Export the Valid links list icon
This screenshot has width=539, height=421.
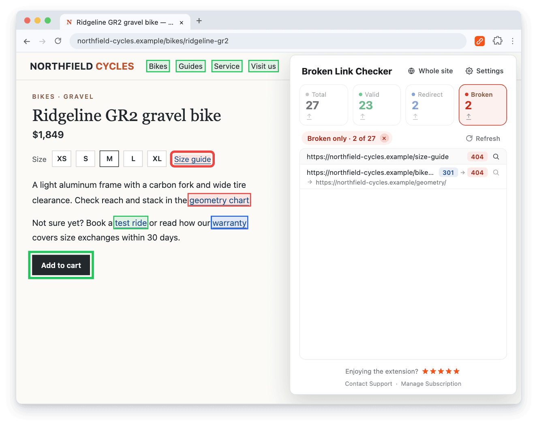362,117
